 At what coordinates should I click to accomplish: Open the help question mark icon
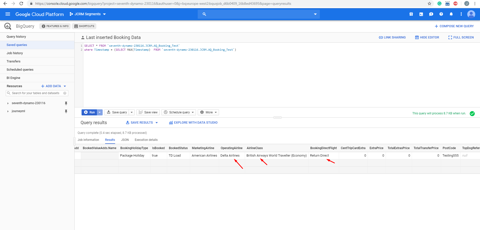tap(441, 14)
